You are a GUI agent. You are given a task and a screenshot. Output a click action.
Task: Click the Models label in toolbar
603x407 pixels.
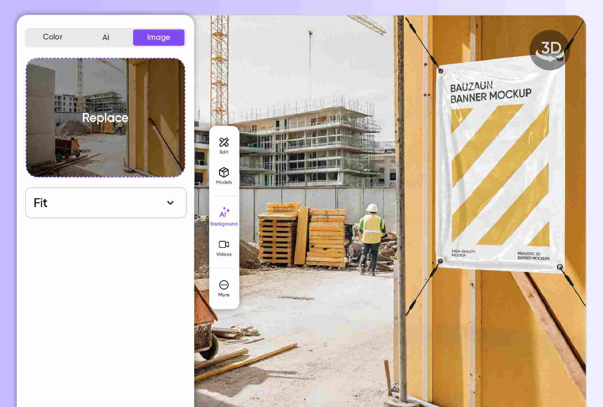tap(224, 182)
